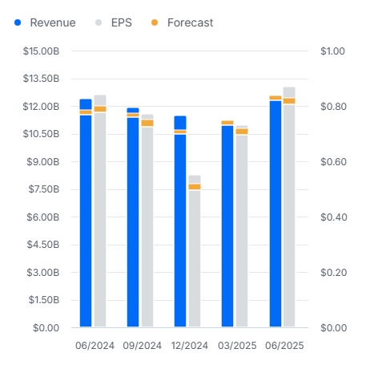Click the $15.00B axis label
Screen dimensions: 374x365
click(41, 51)
